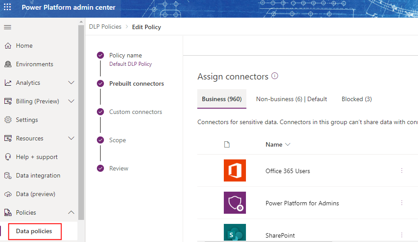Open more options for Power Platform for Admins
Image resolution: width=418 pixels, height=242 pixels.
(402, 203)
